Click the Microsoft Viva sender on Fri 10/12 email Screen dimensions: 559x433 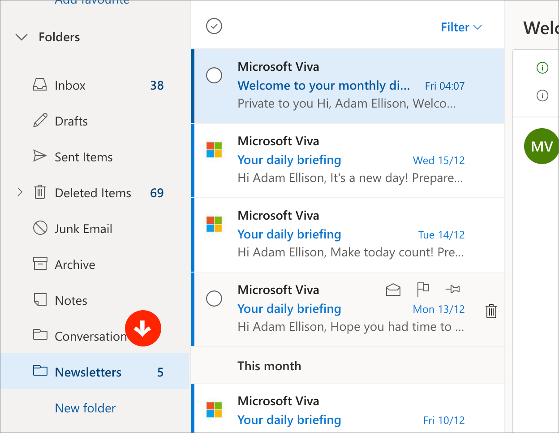(x=279, y=401)
